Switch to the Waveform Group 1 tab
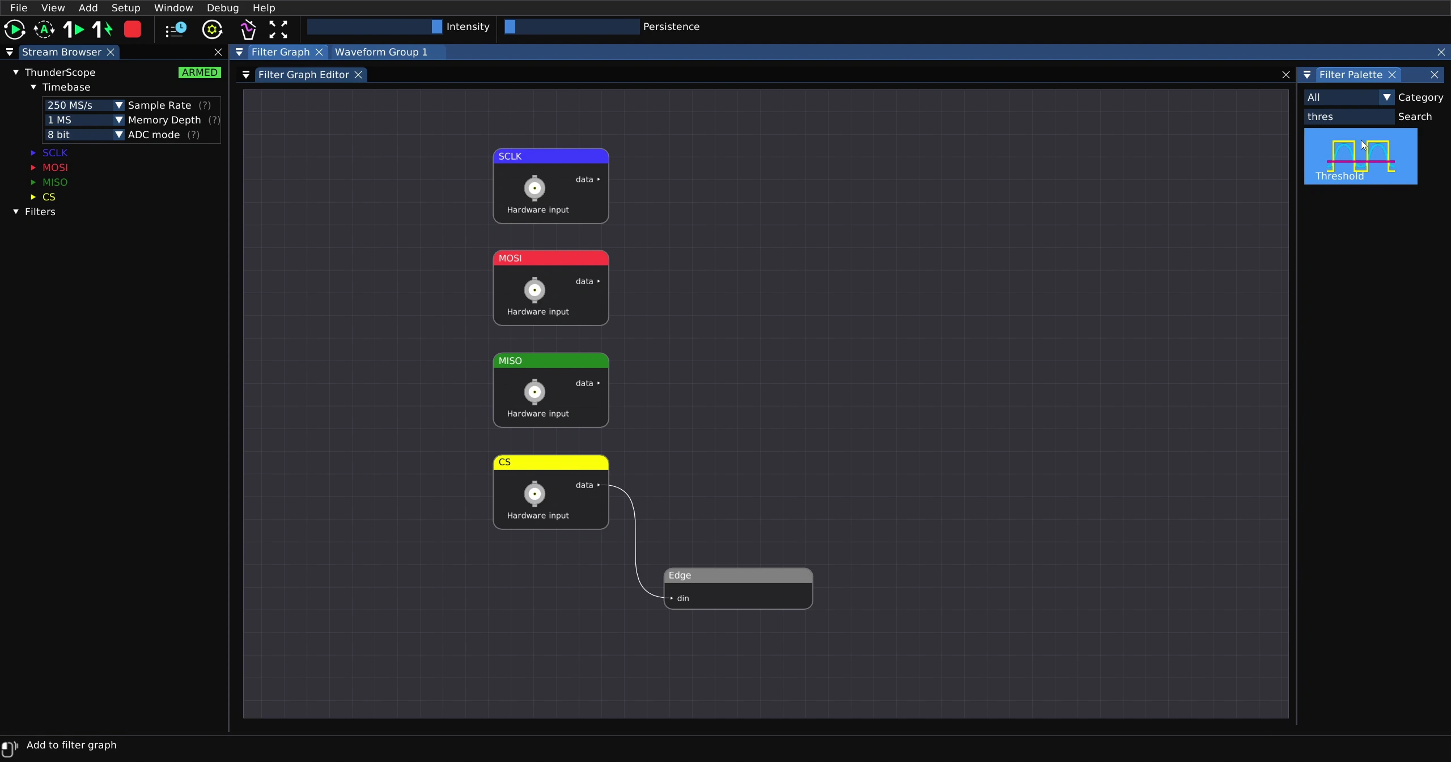 (381, 52)
